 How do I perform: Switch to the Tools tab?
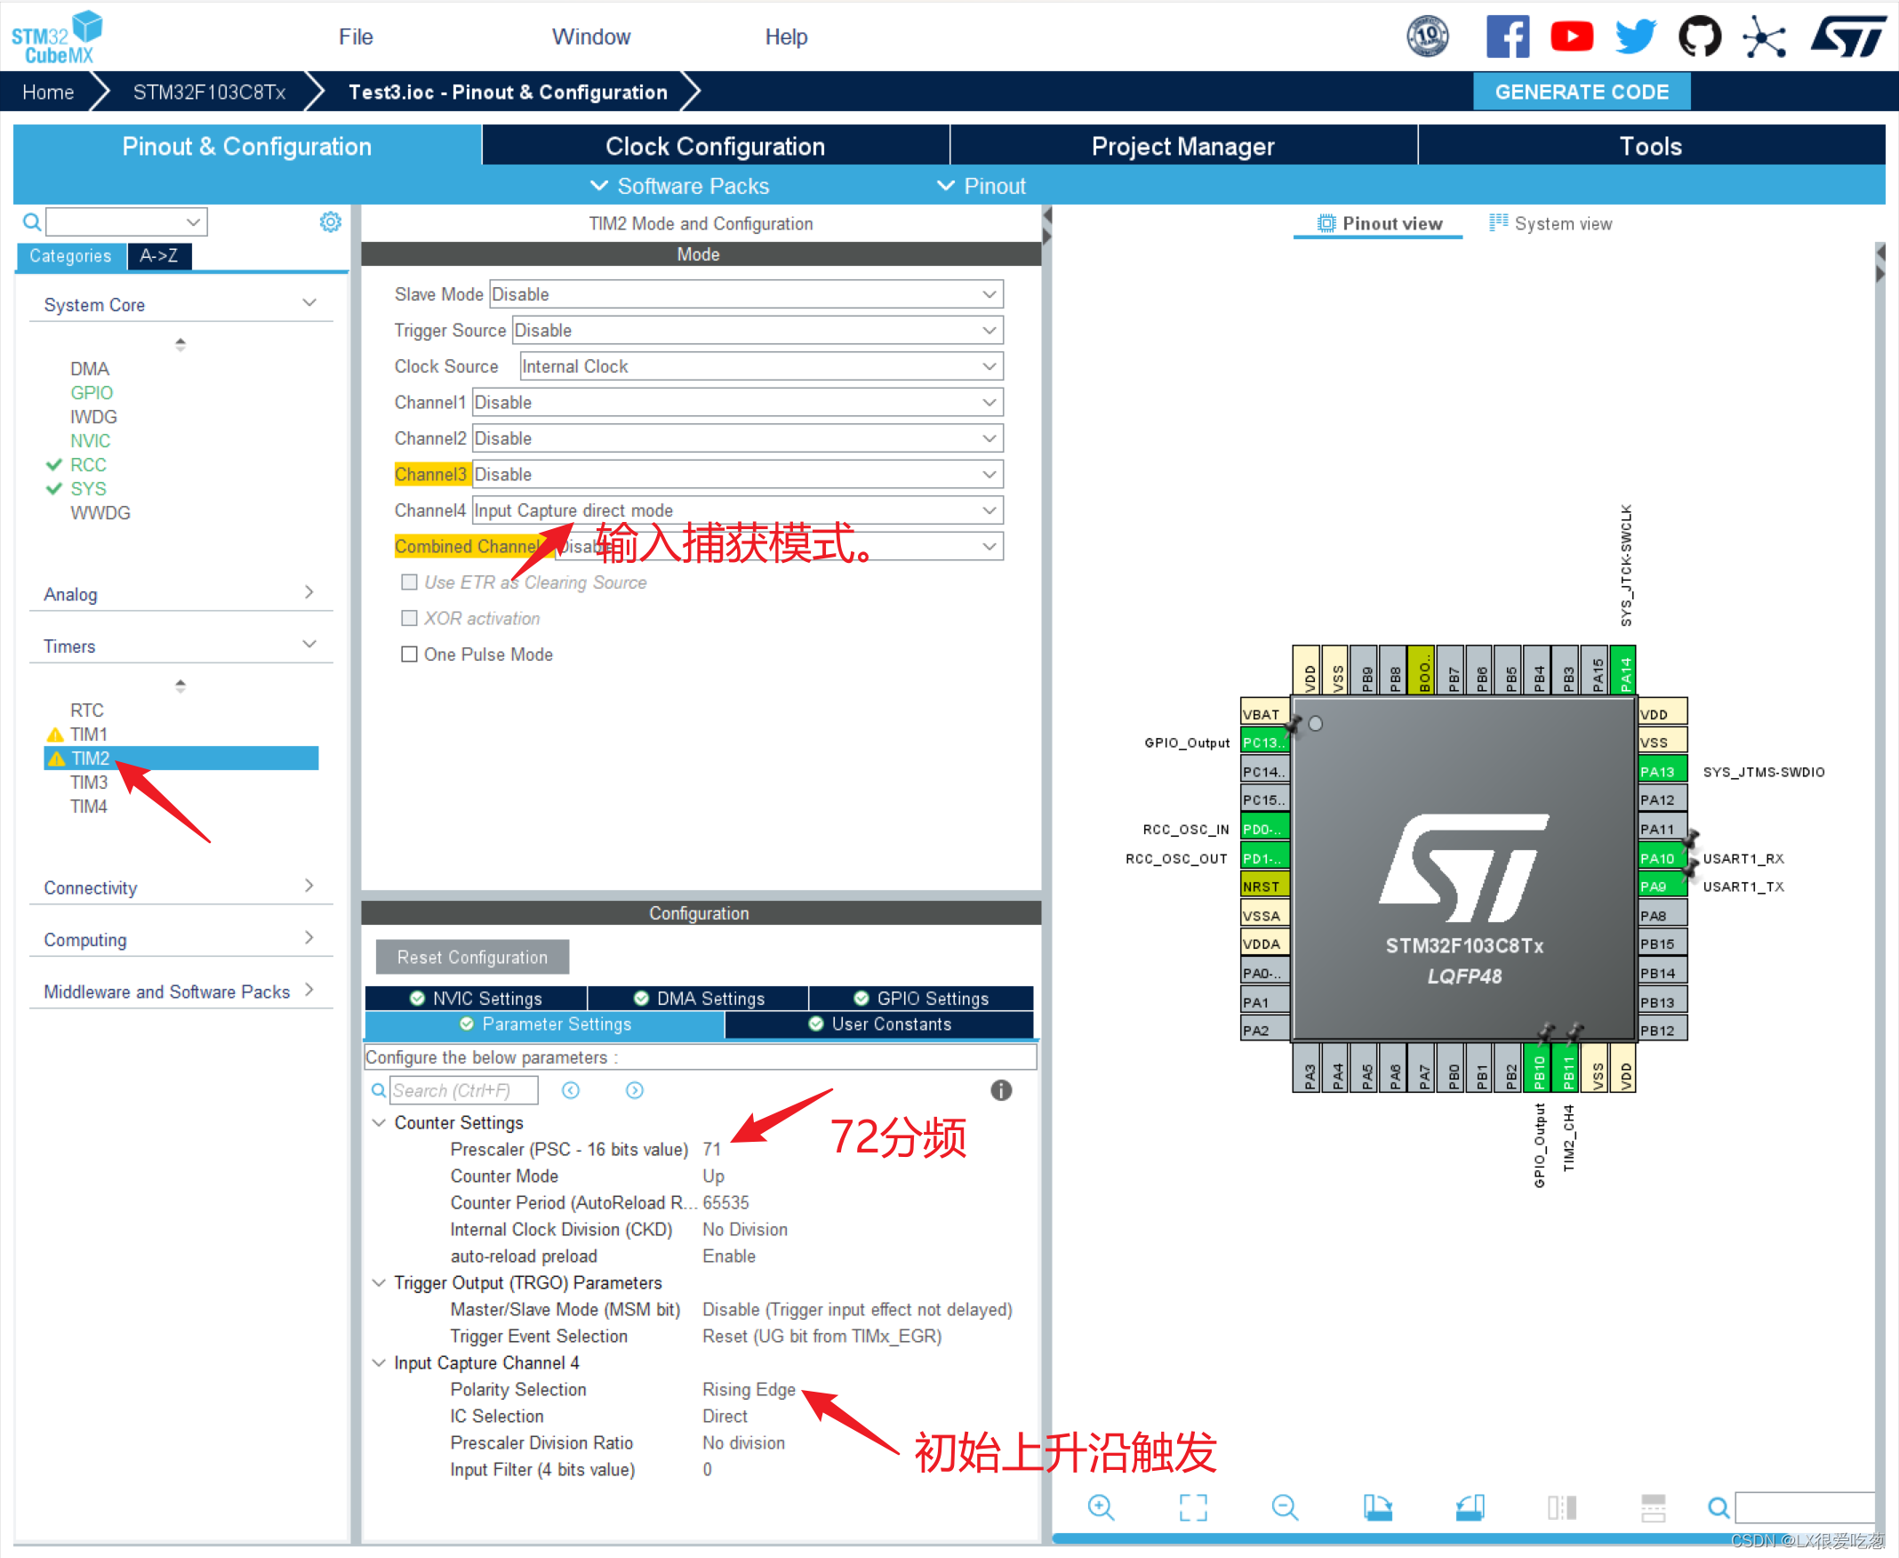pyautogui.click(x=1651, y=147)
